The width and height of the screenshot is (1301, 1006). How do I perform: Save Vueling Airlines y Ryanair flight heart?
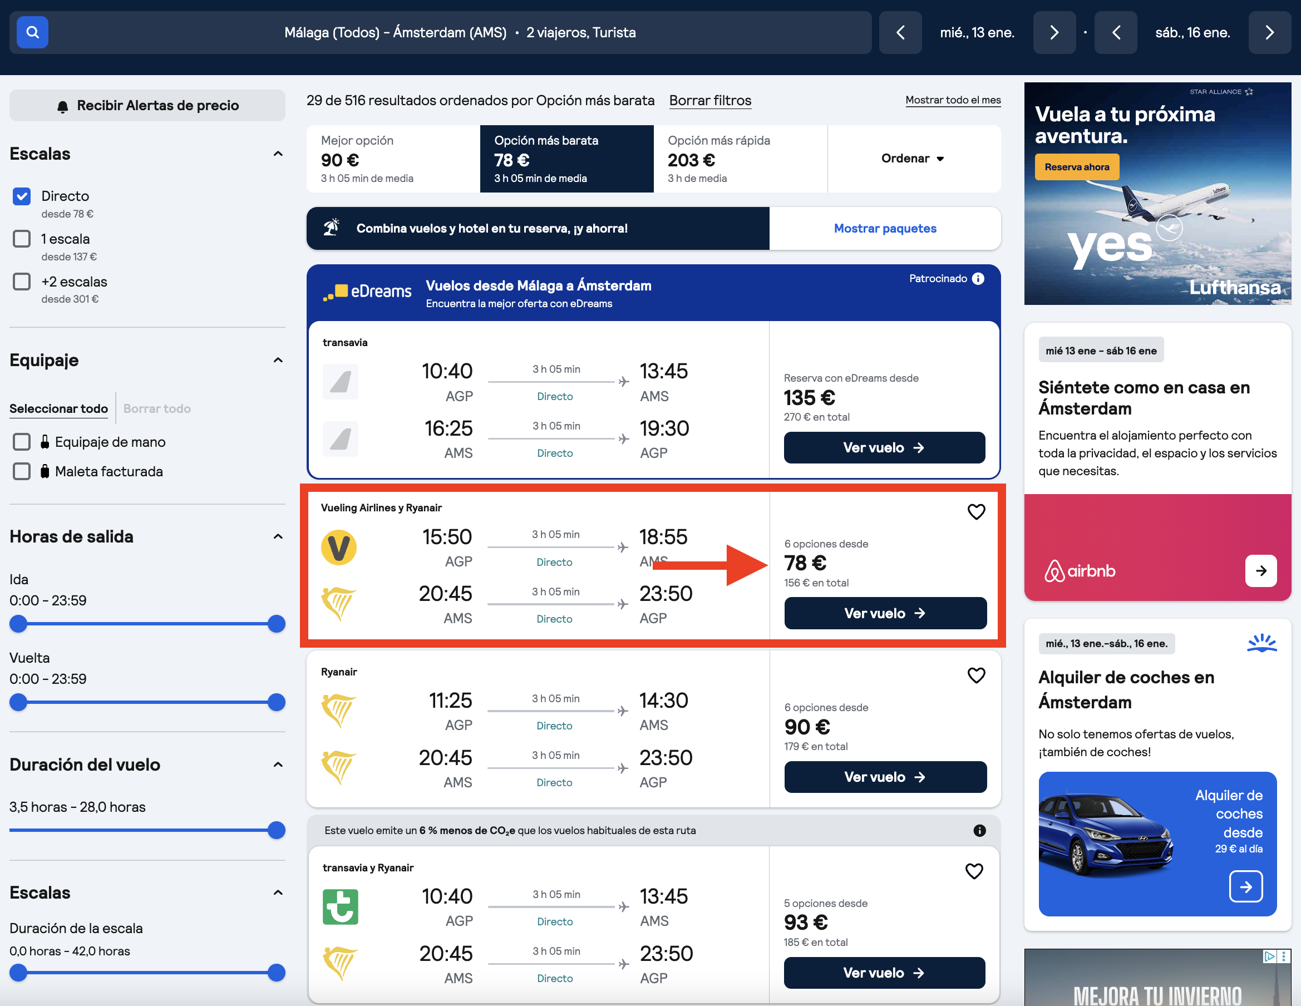coord(976,512)
